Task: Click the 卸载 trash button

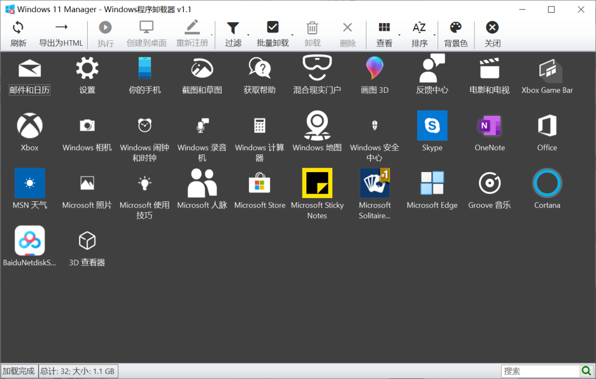Action: (312, 34)
